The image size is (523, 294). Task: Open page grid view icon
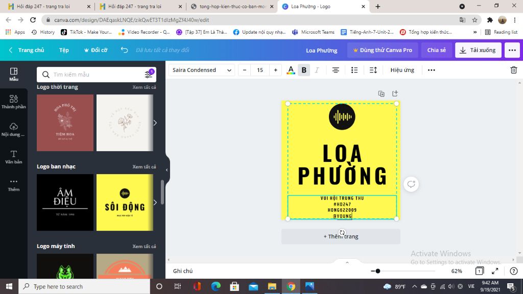pyautogui.click(x=479, y=271)
